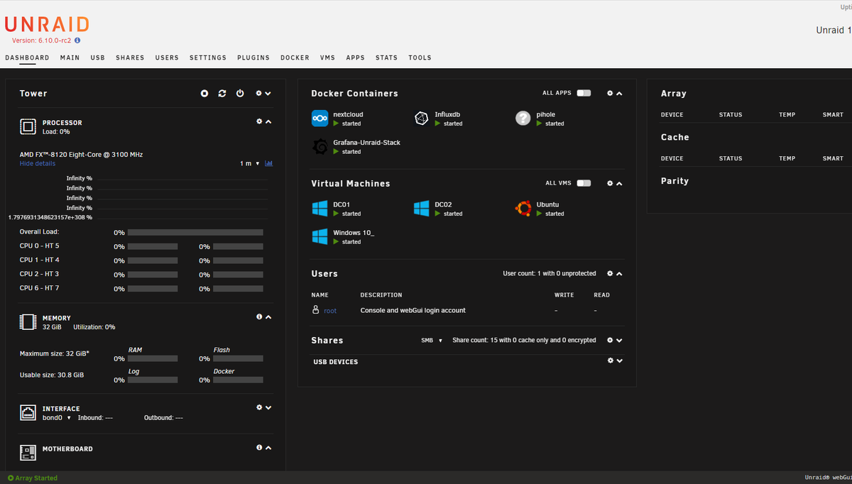The height and width of the screenshot is (484, 852).
Task: Open the MAIN tab
Action: (70, 57)
